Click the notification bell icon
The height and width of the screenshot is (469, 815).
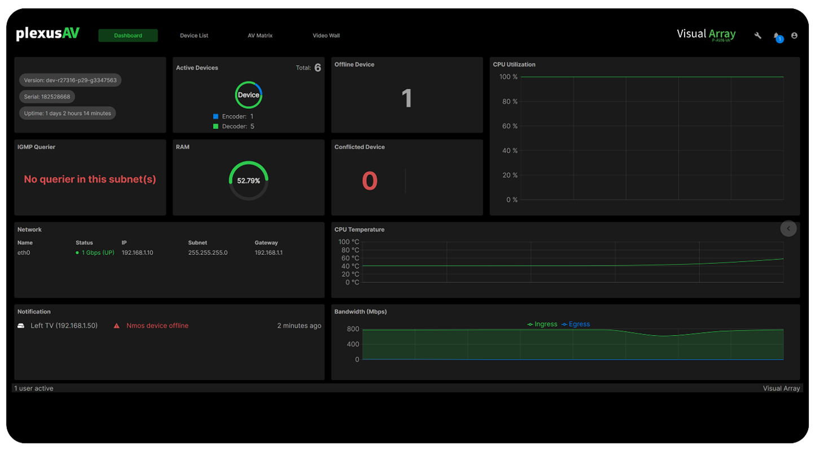click(x=778, y=36)
